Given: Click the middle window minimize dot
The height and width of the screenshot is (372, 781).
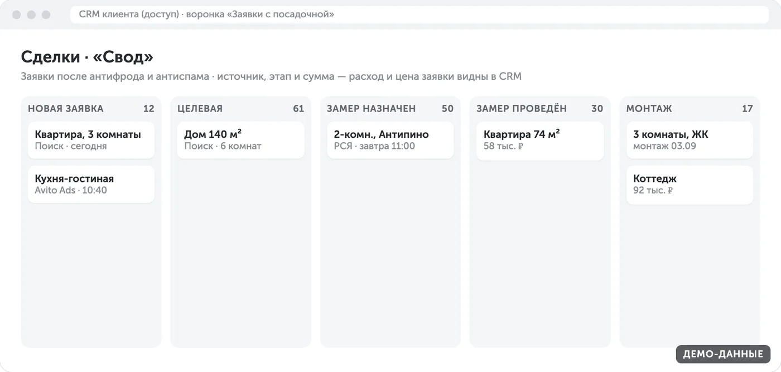Looking at the screenshot, I should (x=31, y=15).
